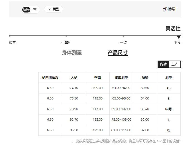This screenshot has width=191, height=147.
Task: Select the 厘米 unit option
Action: (26, 9)
